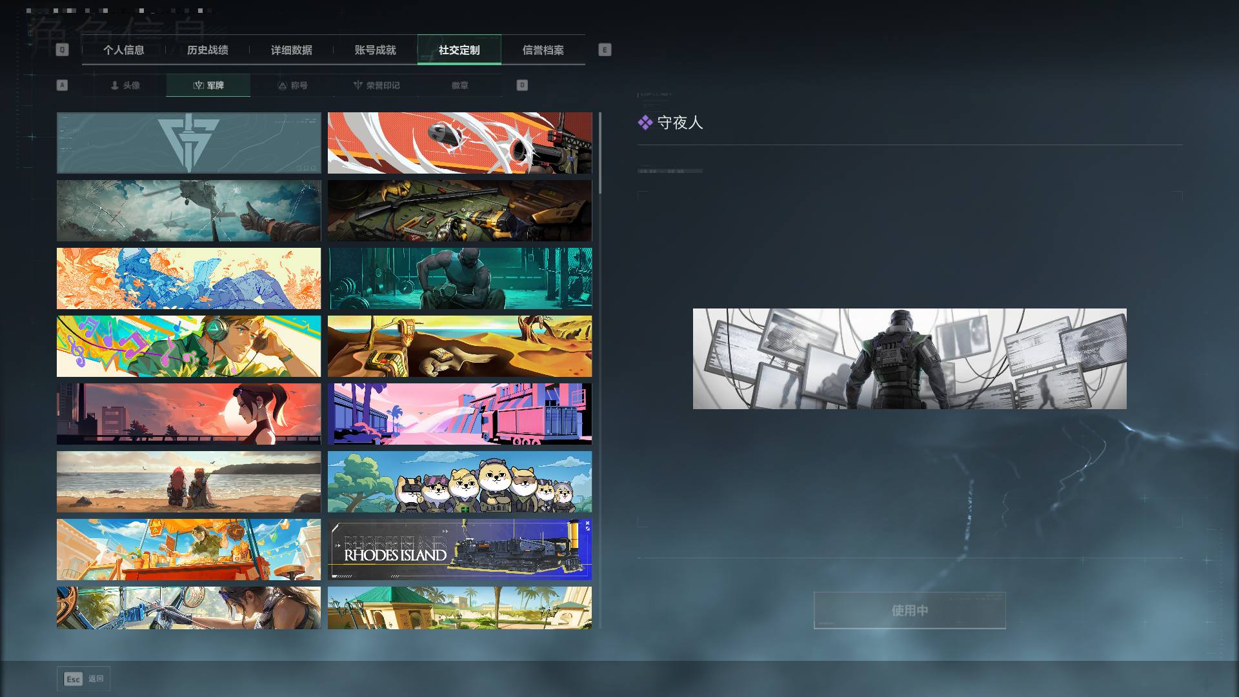Click the 守夜人 preview banner image
Image resolution: width=1239 pixels, height=697 pixels.
click(910, 359)
